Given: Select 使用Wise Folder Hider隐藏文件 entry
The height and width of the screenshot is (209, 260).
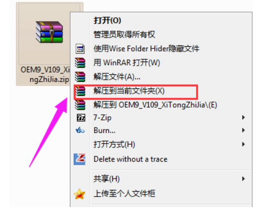Looking at the screenshot, I should click(x=161, y=49).
